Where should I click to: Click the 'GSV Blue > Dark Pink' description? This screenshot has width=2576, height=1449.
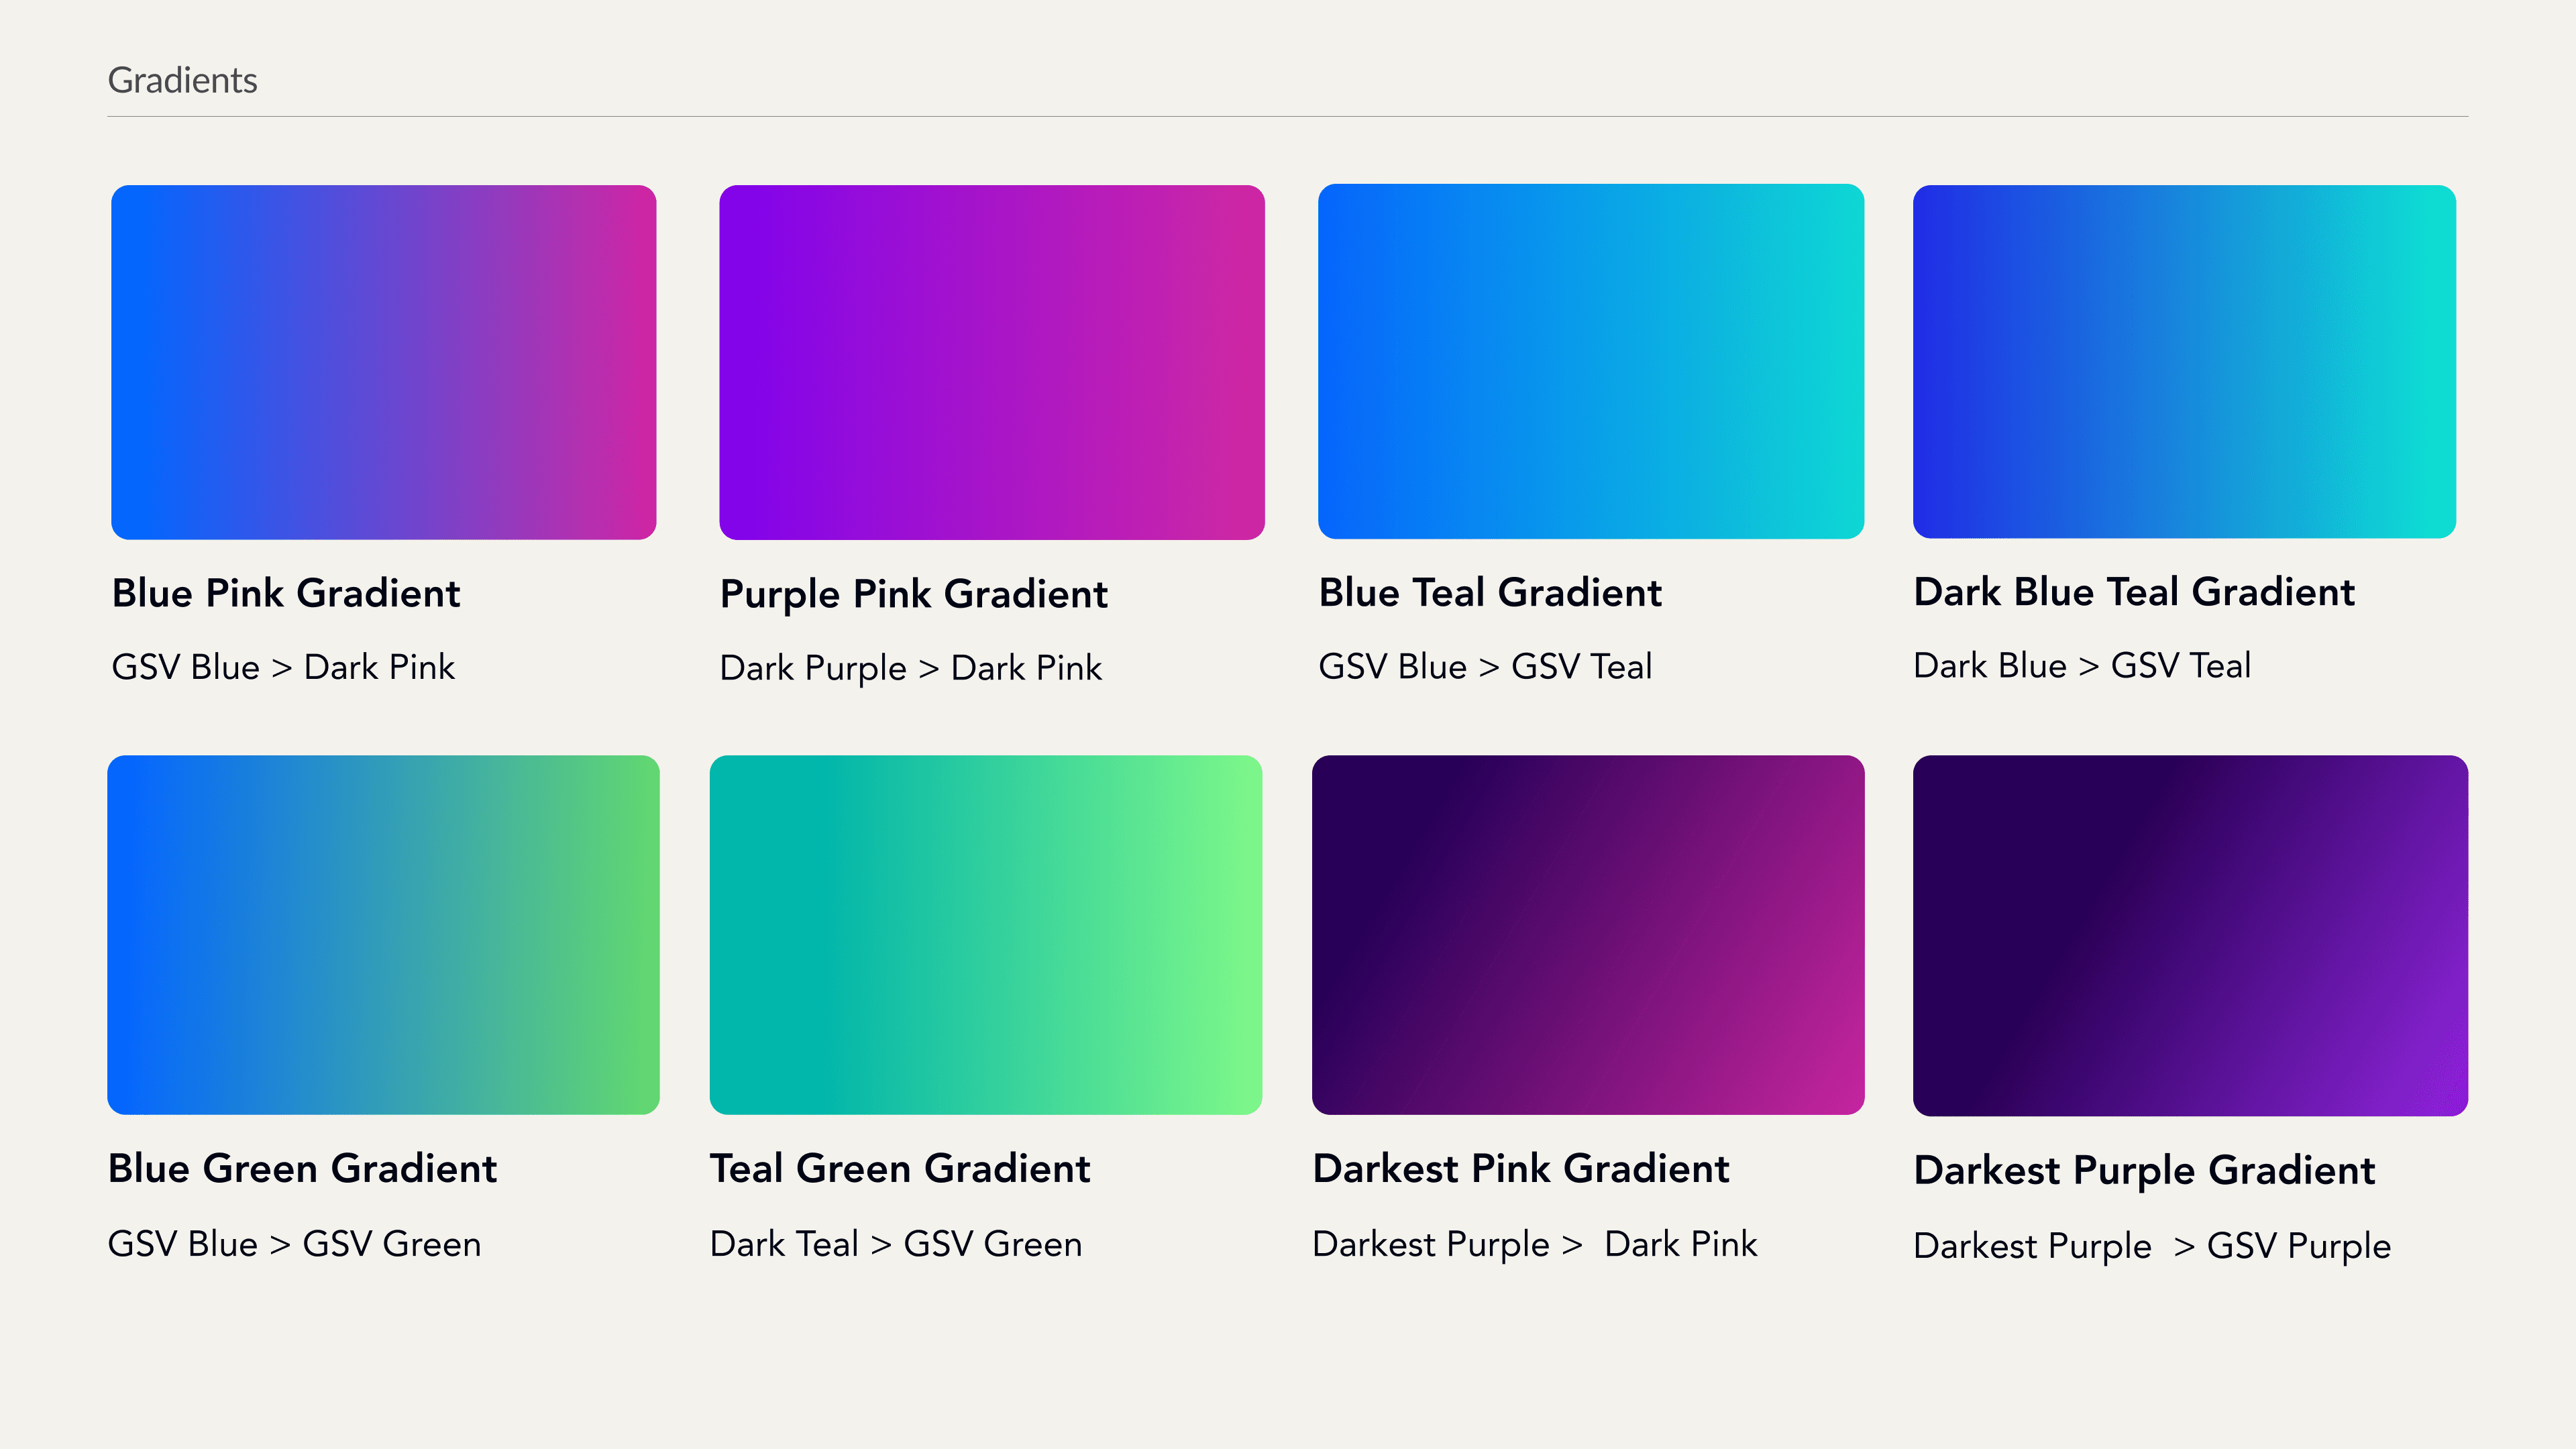(283, 667)
